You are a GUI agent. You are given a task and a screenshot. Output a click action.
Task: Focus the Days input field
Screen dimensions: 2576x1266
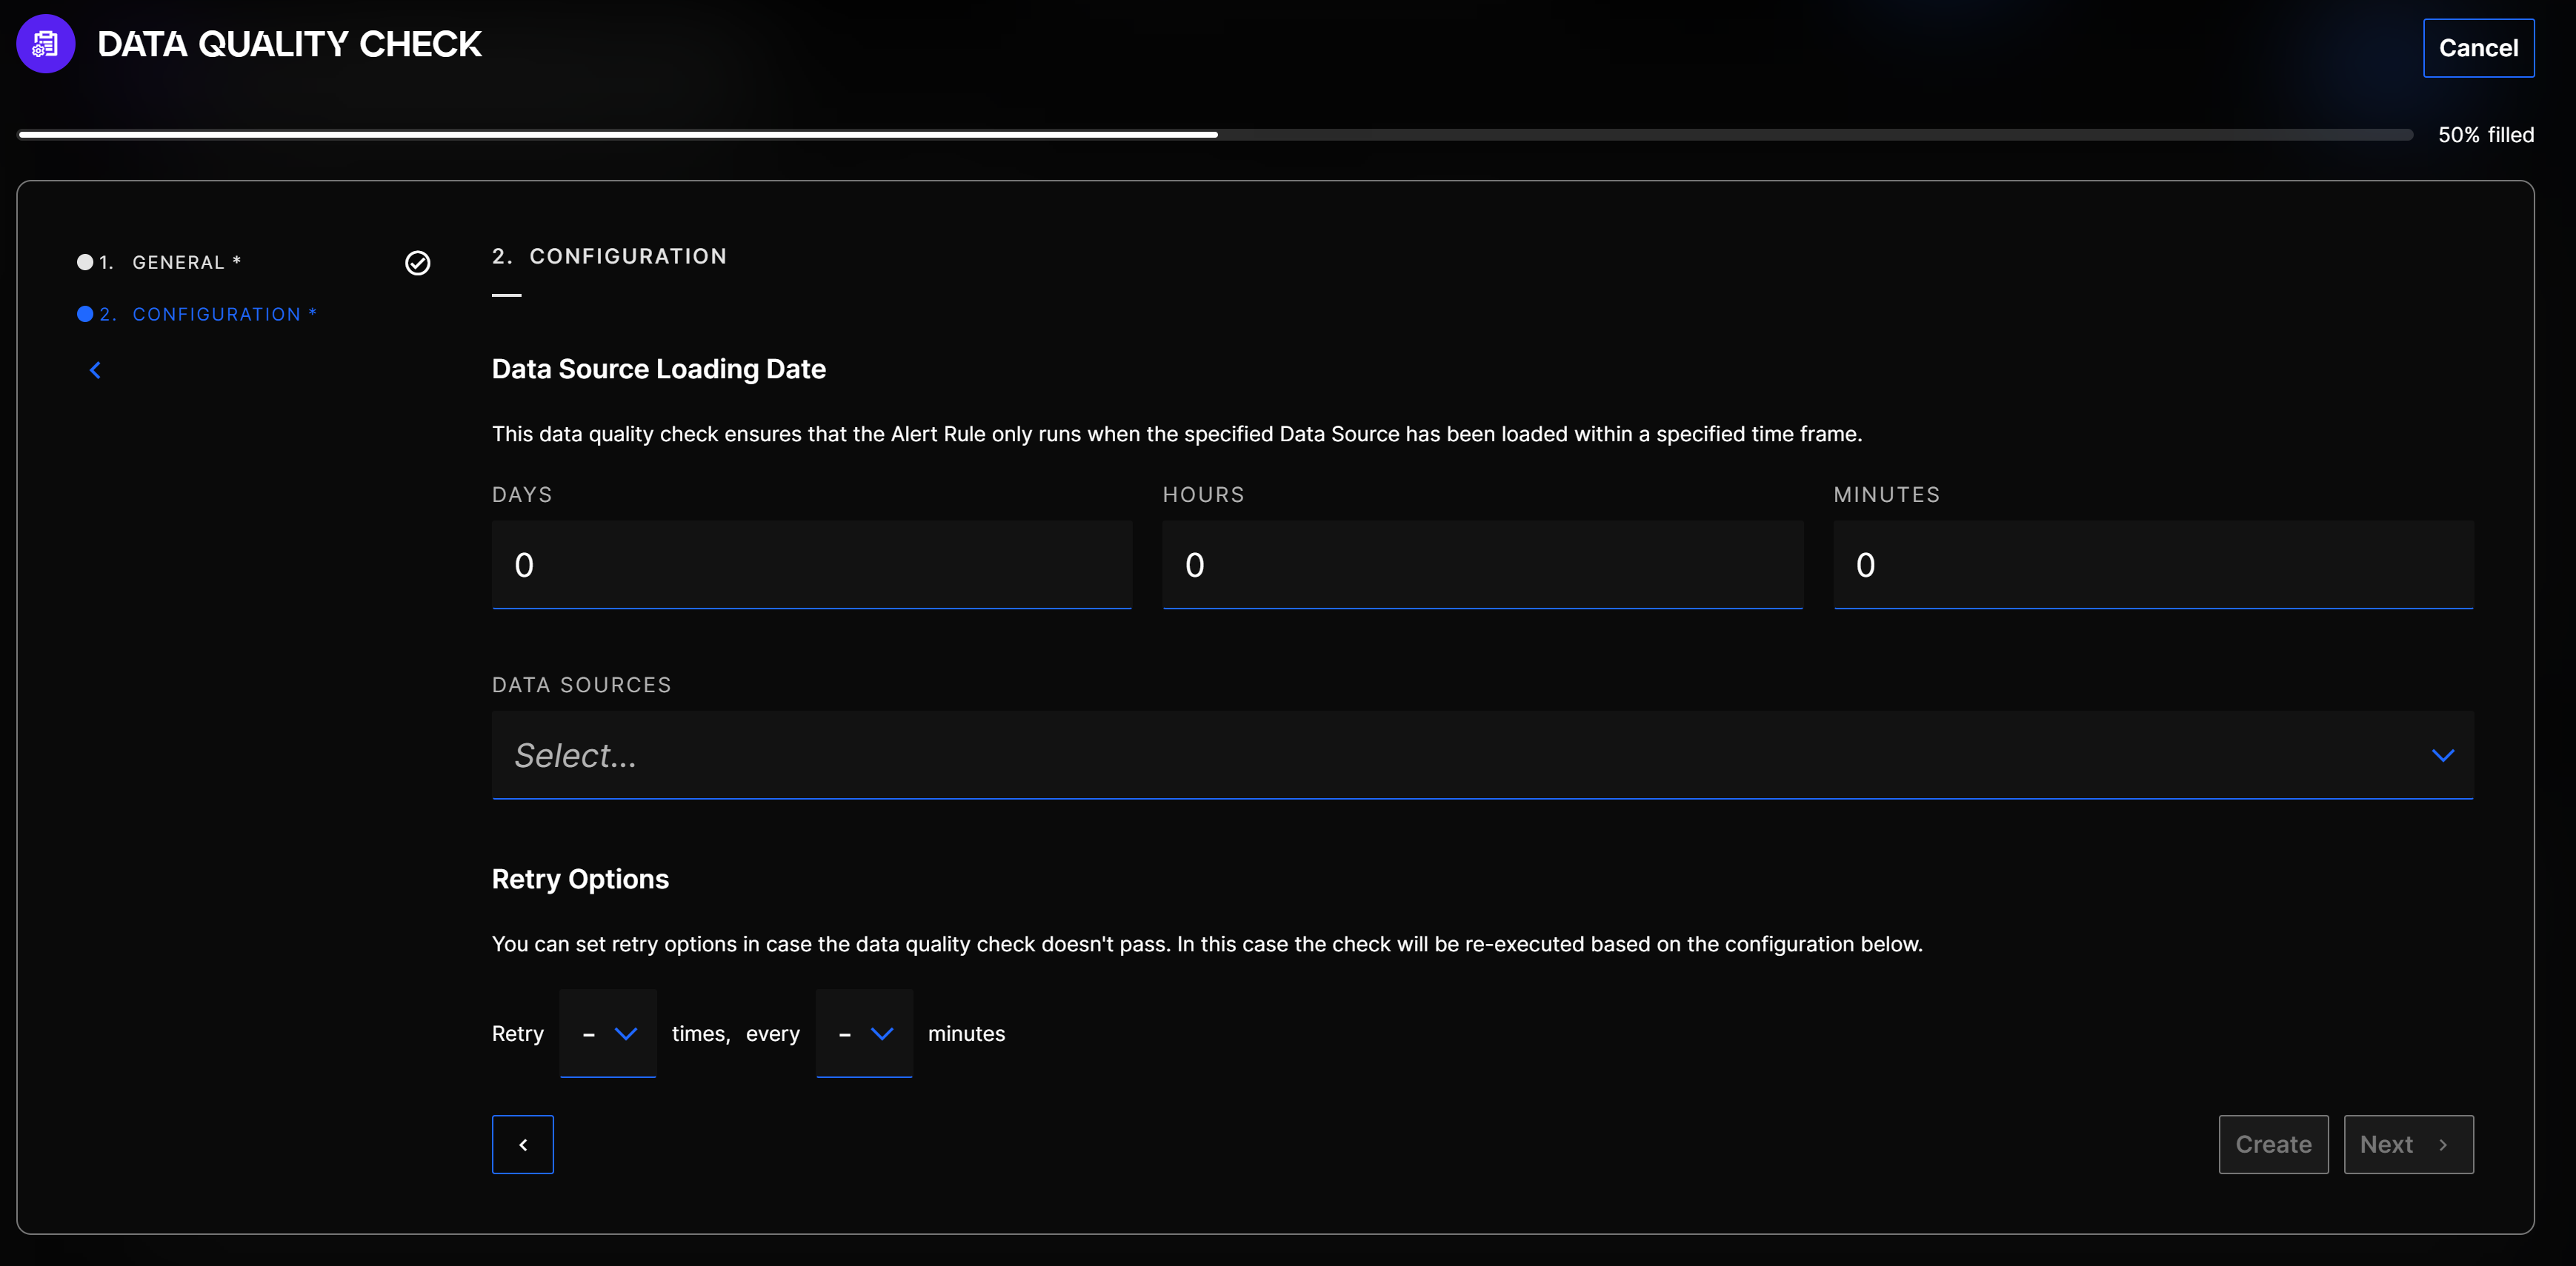[811, 565]
